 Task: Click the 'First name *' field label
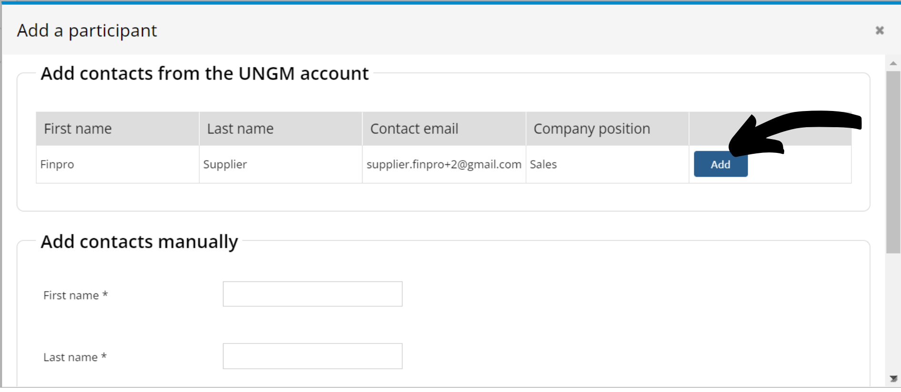pos(76,295)
